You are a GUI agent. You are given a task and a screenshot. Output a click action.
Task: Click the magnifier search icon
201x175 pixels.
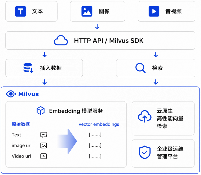(x=141, y=68)
